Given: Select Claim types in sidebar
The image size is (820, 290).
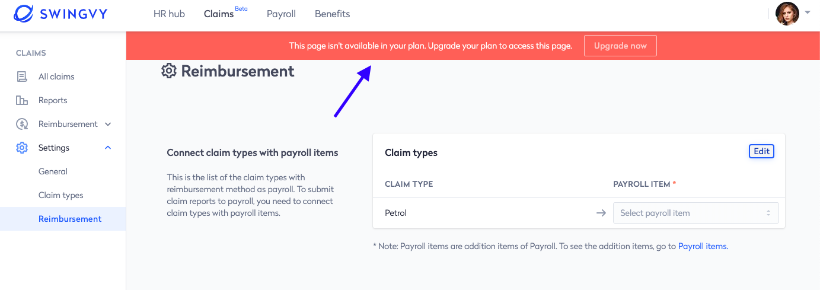Looking at the screenshot, I should point(61,195).
